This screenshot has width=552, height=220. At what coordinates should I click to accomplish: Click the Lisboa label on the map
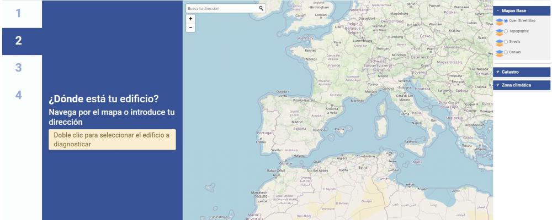261,142
